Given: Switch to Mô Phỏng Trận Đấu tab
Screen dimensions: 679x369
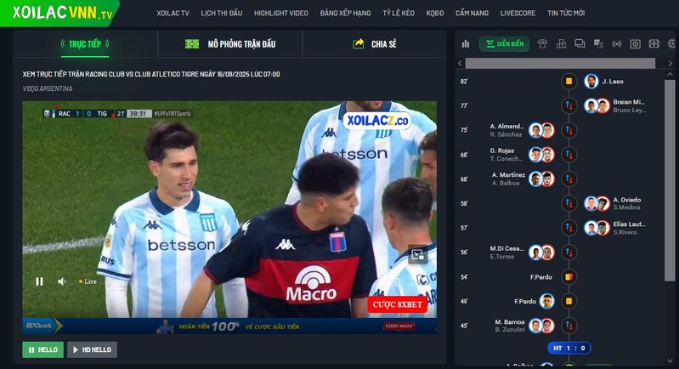Looking at the screenshot, I should (x=230, y=43).
